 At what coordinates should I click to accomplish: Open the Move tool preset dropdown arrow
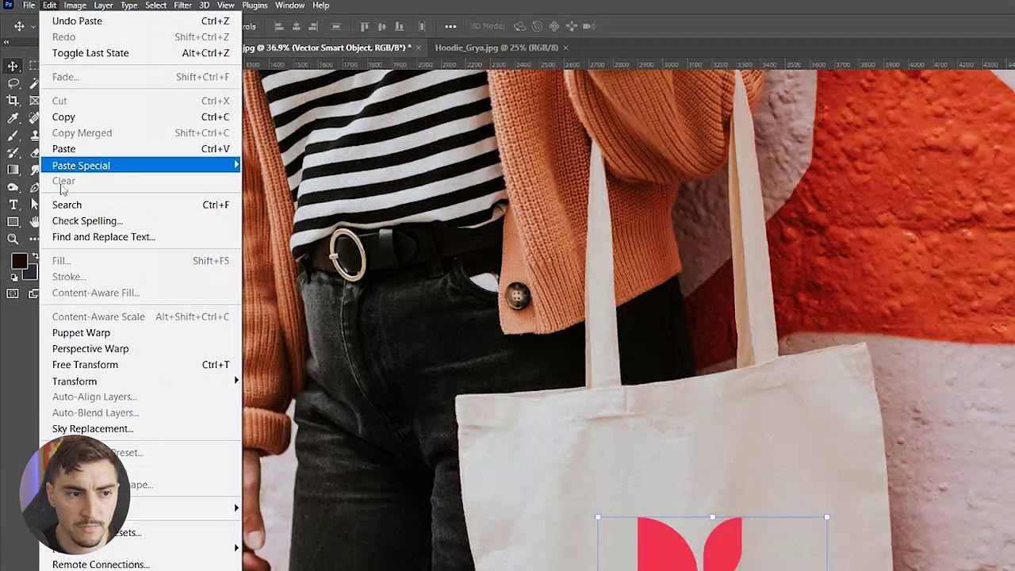[x=32, y=26]
